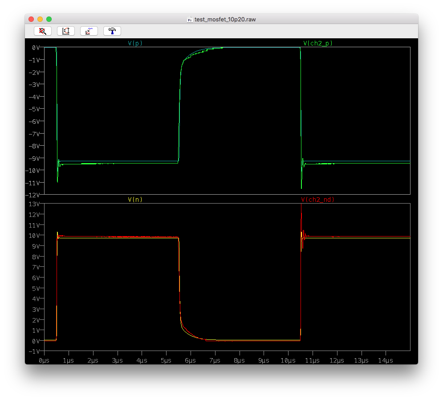Click the V(ch2_nd) trace label
Screen dimensions: 443x400
pyautogui.click(x=318, y=200)
